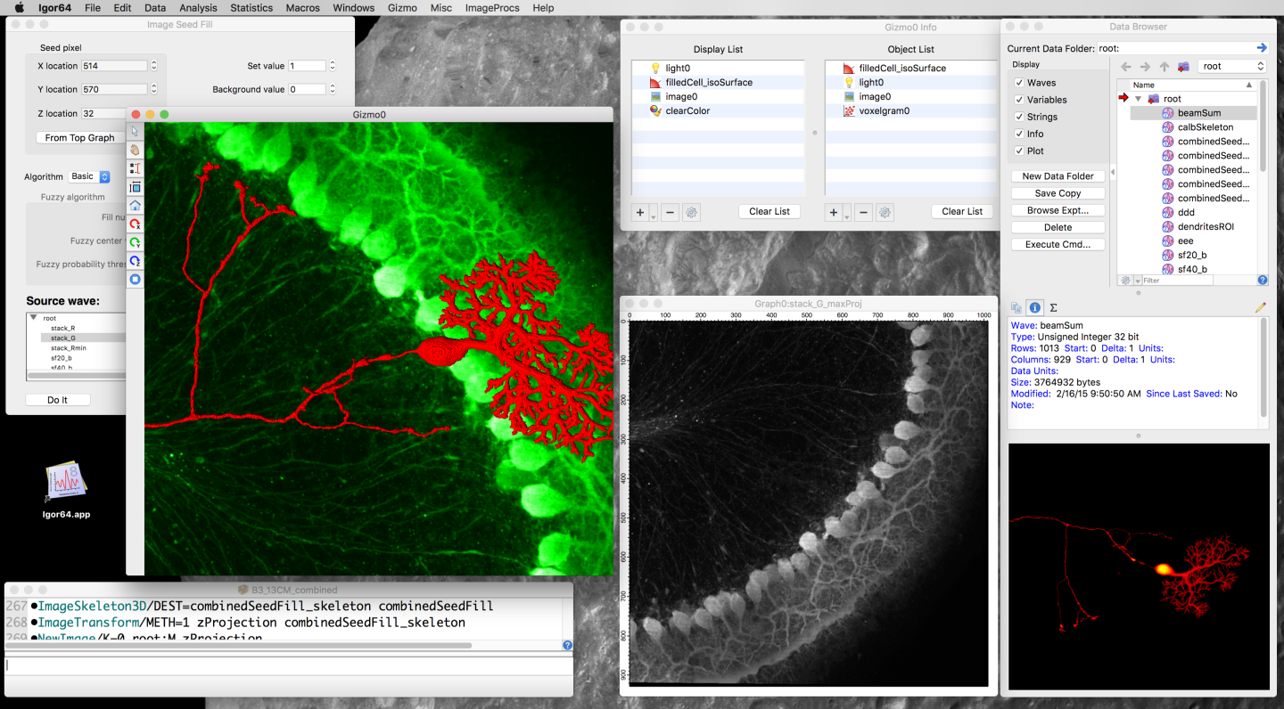Disable the Plot display checkbox
Screen dimensions: 1284x709
coord(1019,151)
